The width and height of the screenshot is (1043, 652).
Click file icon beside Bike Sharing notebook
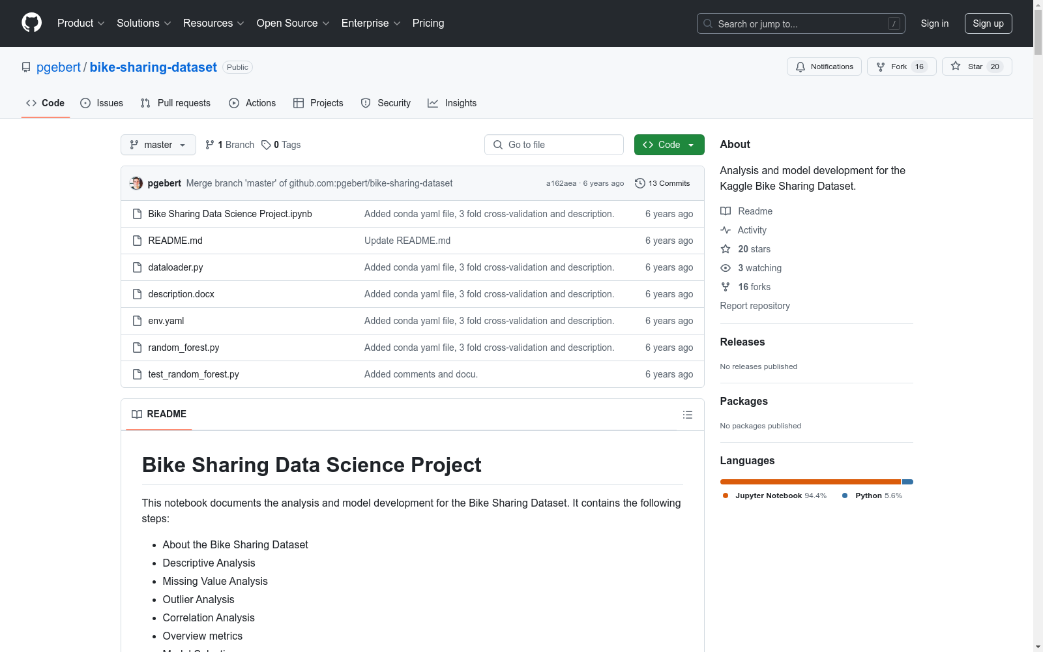[x=137, y=214]
